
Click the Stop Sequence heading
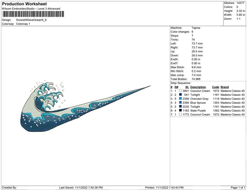pyautogui.click(x=181, y=83)
